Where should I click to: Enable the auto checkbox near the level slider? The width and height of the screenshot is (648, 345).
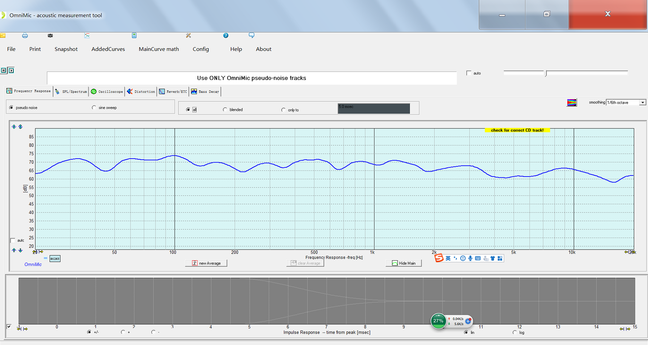469,73
